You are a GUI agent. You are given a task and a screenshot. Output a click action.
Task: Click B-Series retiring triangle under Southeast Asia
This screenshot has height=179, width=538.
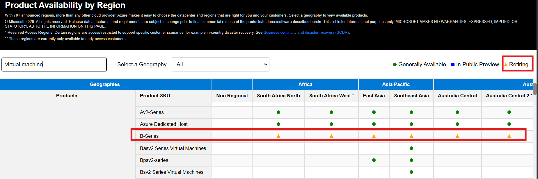(411, 136)
